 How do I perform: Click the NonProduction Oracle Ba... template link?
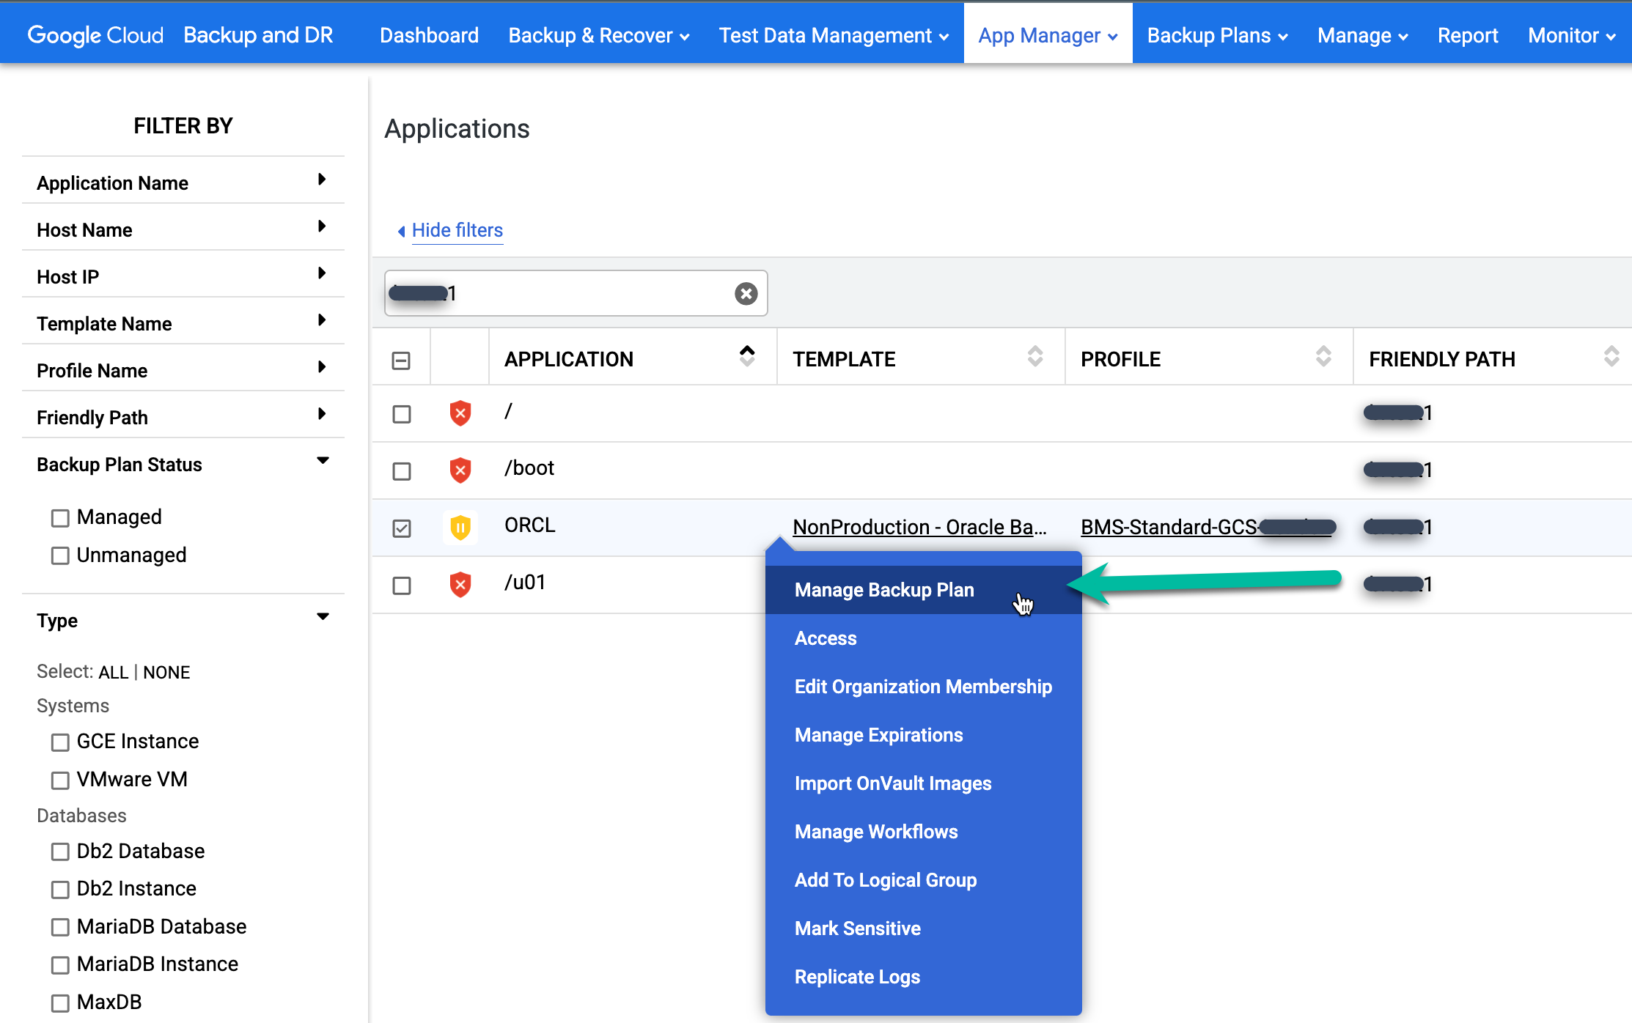[922, 527]
